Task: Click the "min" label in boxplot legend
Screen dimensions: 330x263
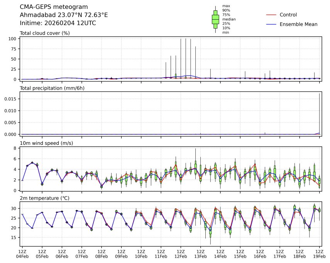Action: click(226, 32)
